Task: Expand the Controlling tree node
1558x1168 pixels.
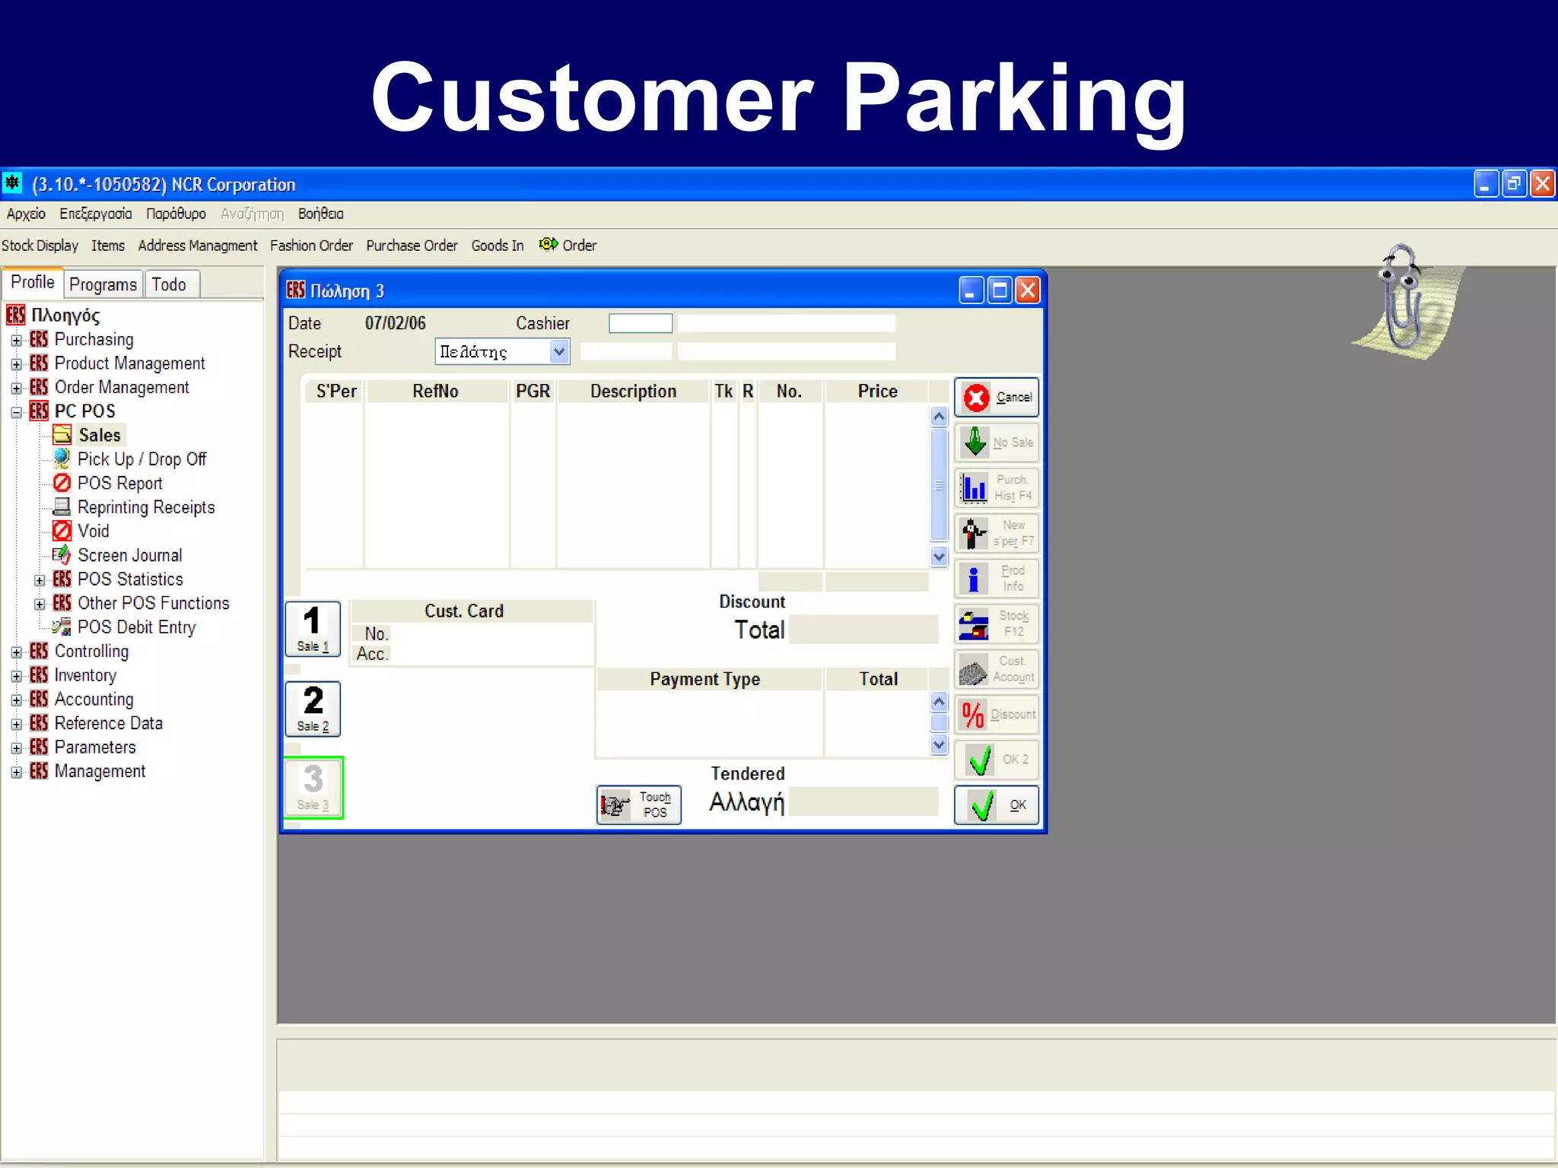Action: pyautogui.click(x=17, y=652)
